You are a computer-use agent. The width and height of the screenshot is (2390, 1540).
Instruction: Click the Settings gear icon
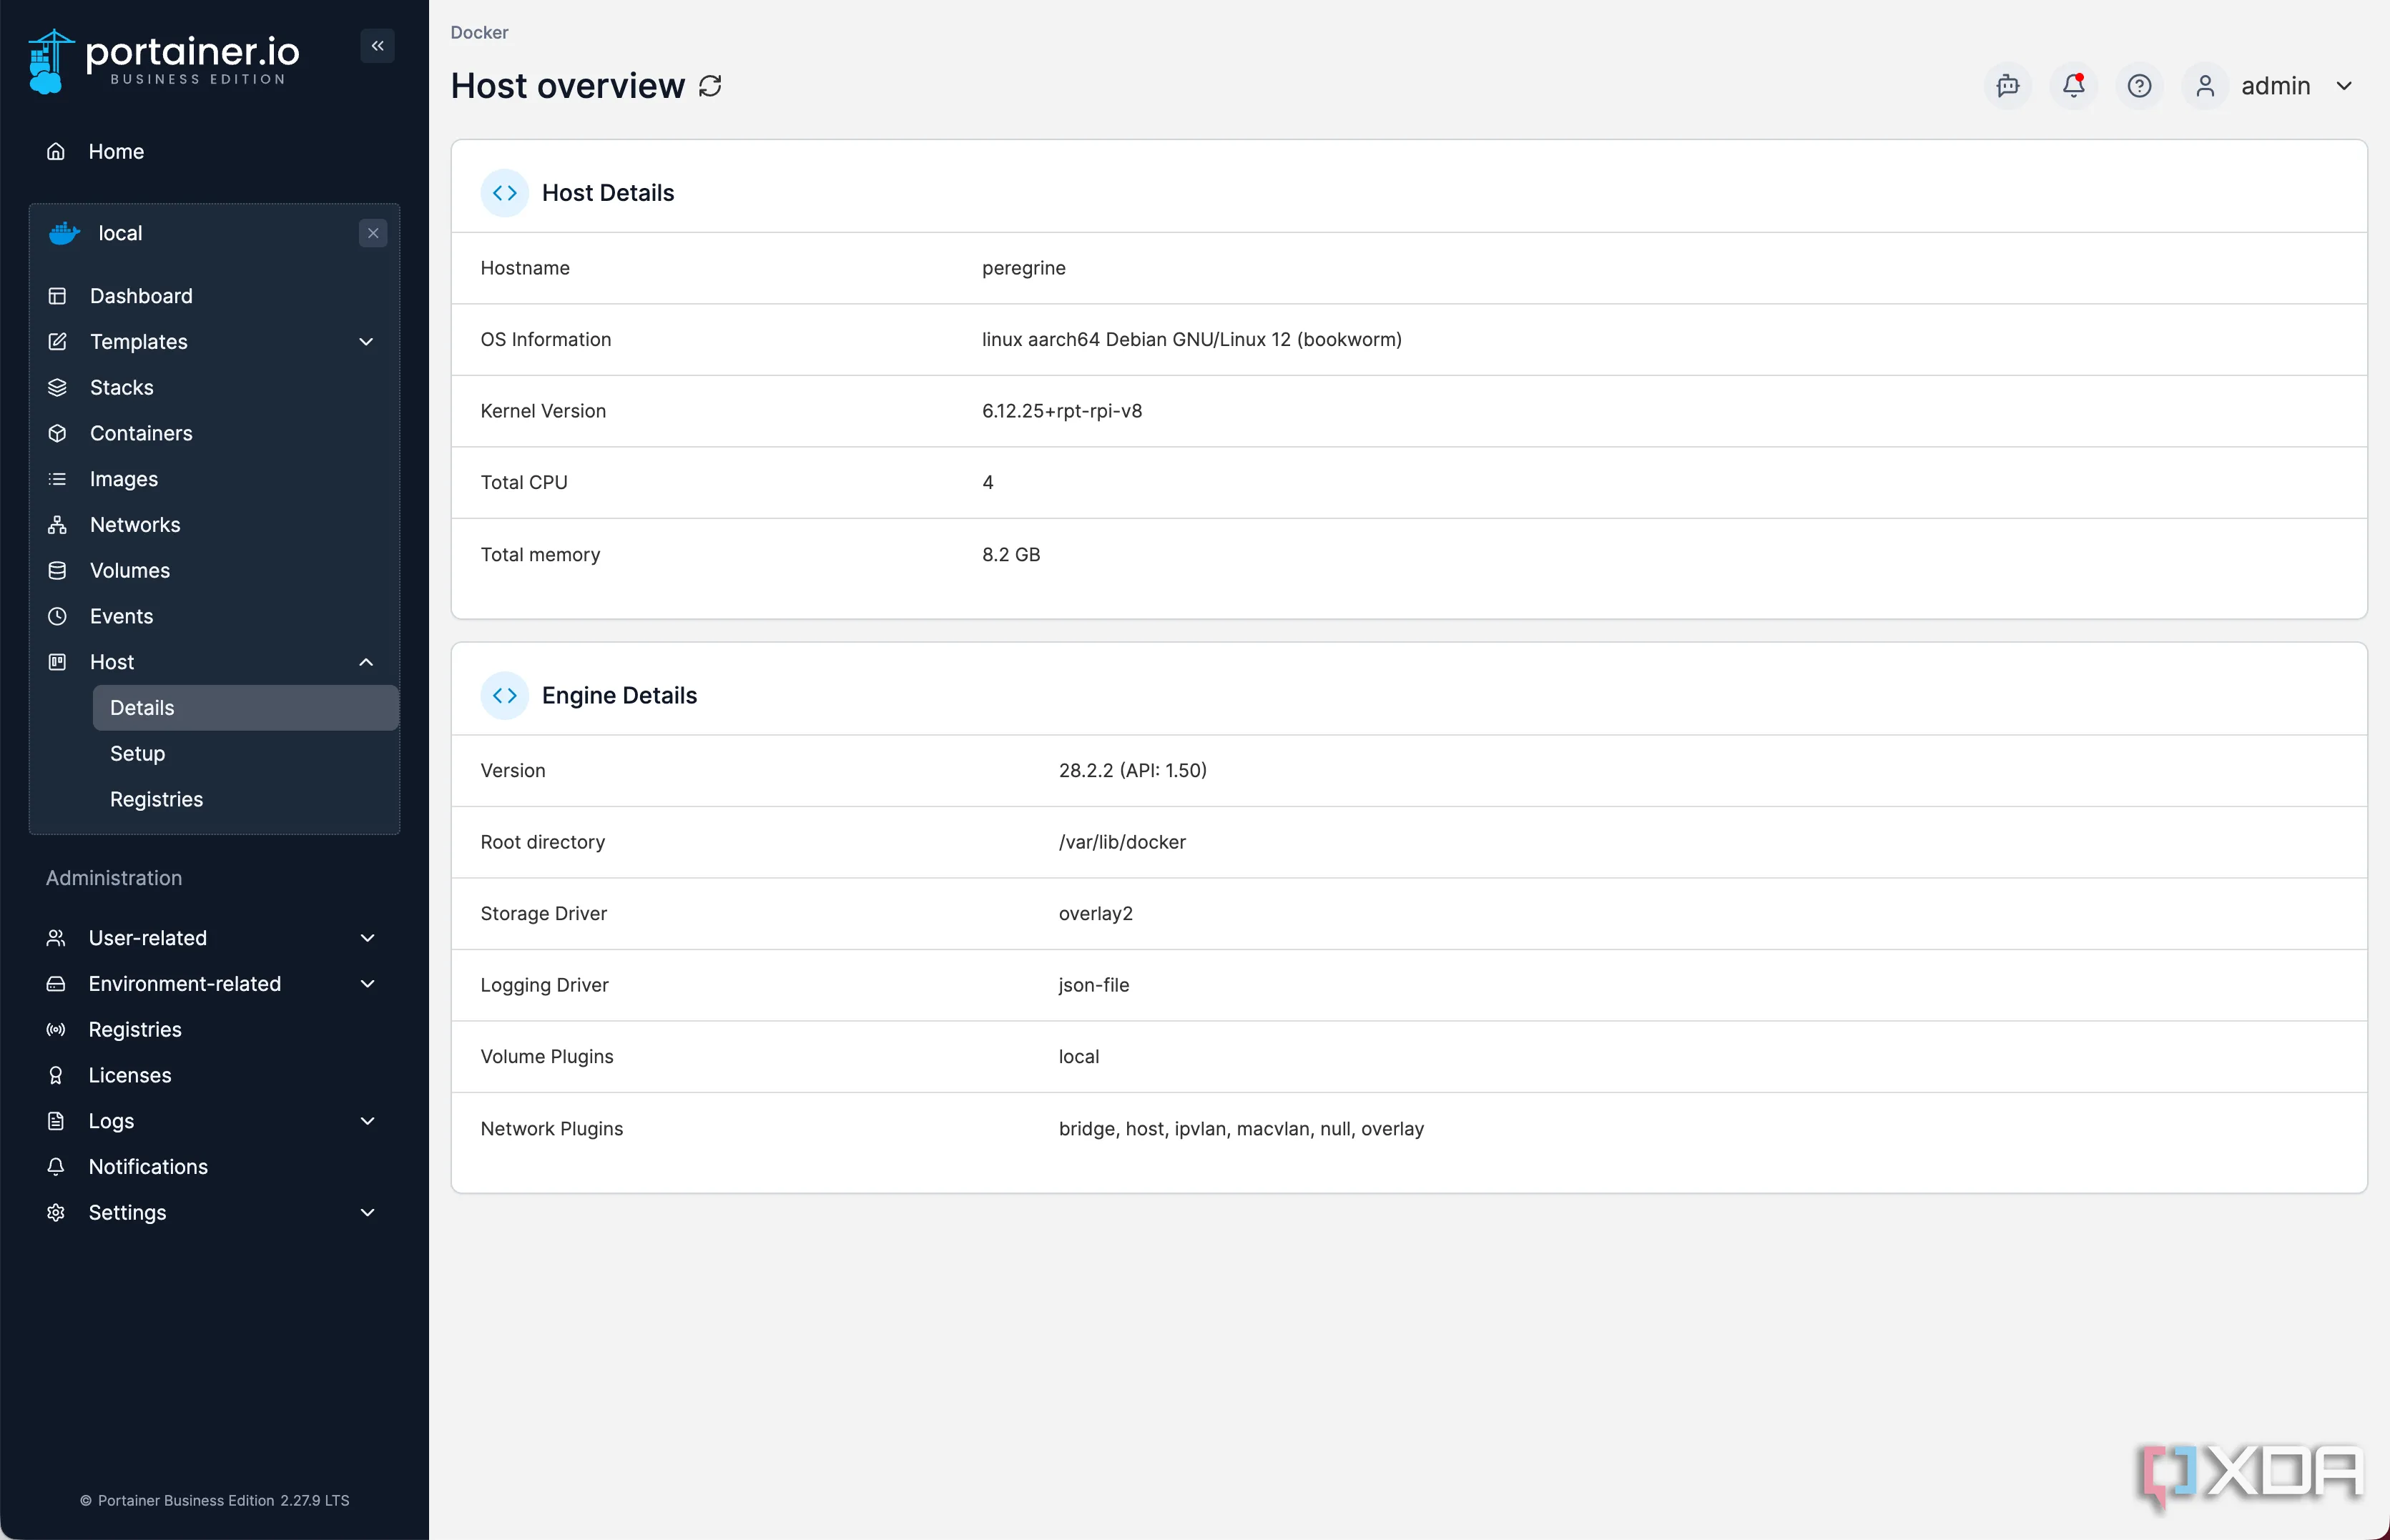(x=56, y=1213)
